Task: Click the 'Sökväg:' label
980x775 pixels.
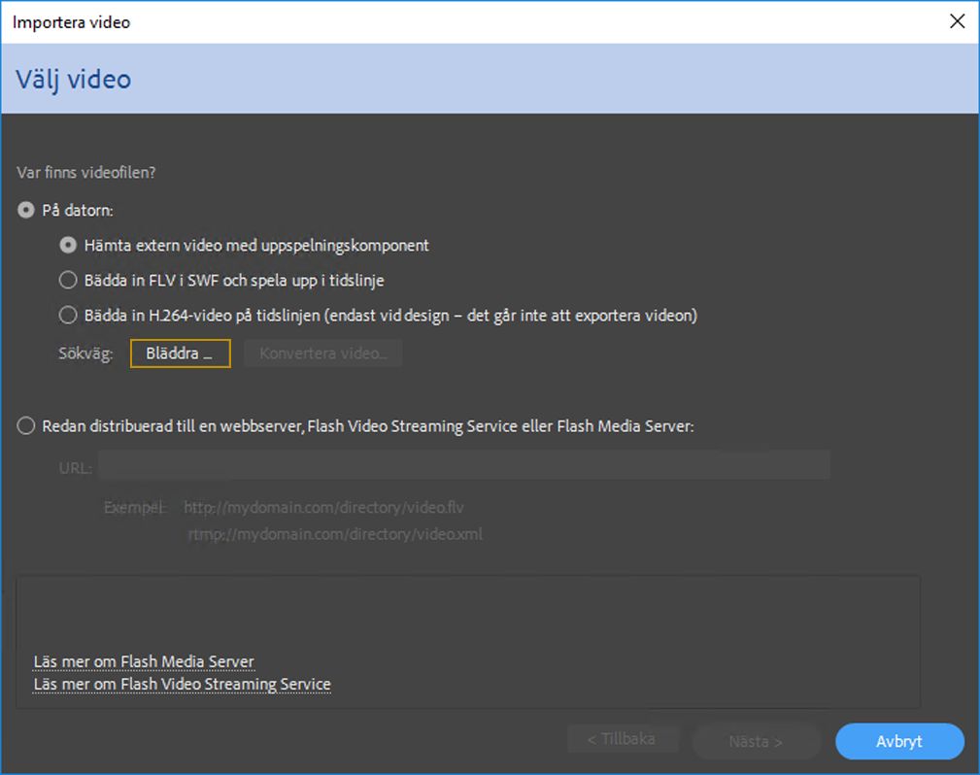Action: [x=86, y=354]
